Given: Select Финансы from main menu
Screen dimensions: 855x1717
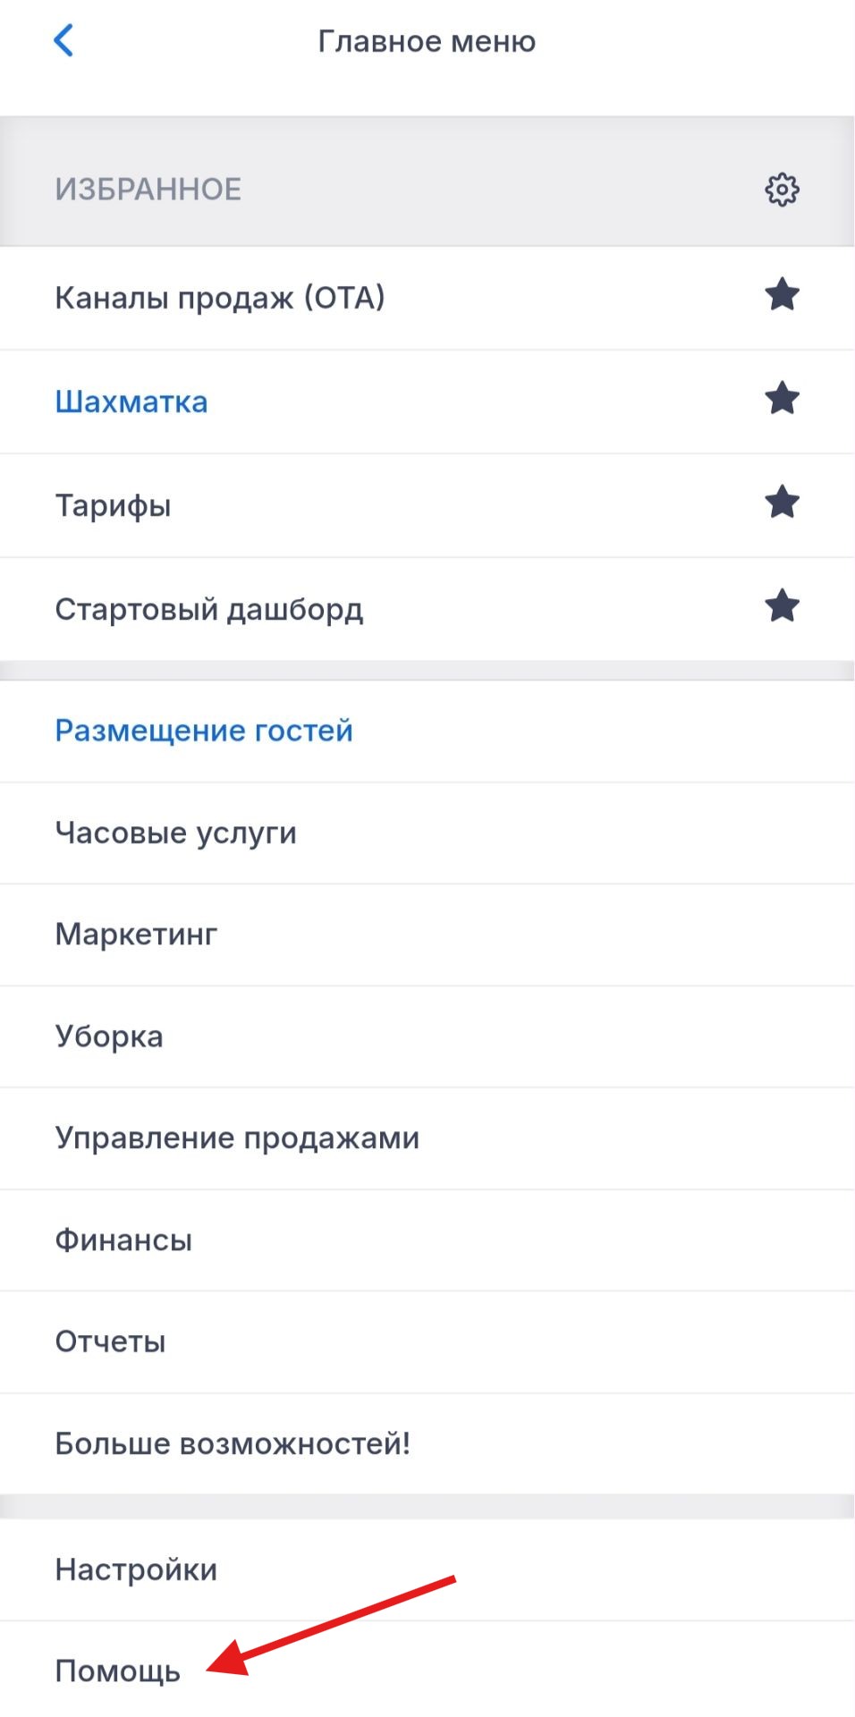Looking at the screenshot, I should 123,1240.
